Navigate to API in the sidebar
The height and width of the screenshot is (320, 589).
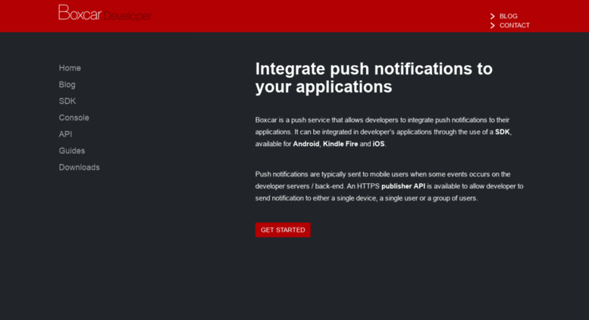tap(65, 134)
